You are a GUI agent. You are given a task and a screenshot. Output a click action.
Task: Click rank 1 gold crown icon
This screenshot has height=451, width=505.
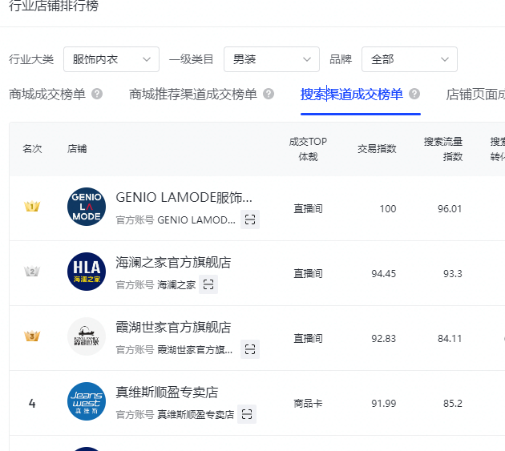pos(32,206)
